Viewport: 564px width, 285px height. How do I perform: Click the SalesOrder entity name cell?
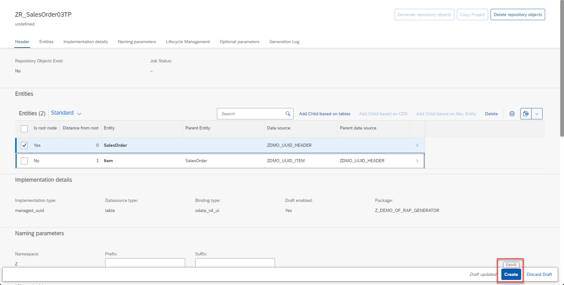pyautogui.click(x=116, y=145)
